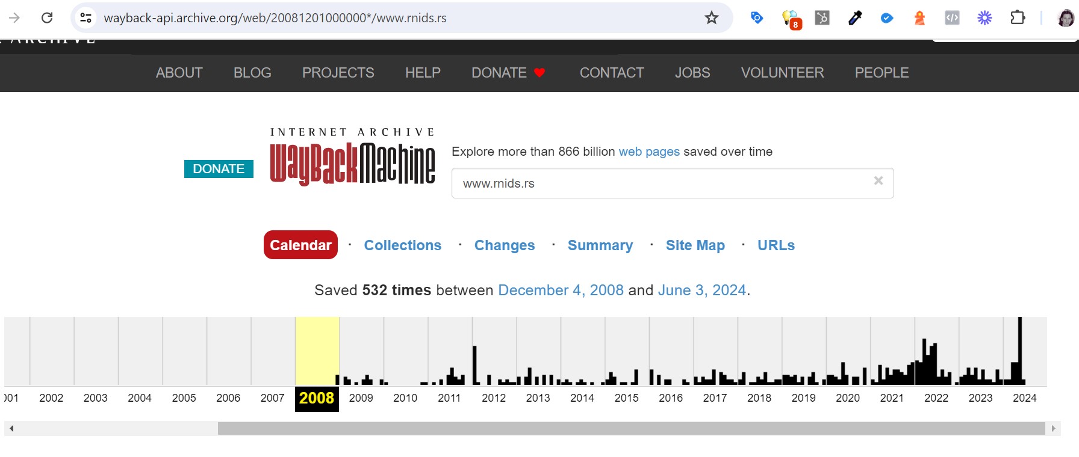Open the Chrome profile avatar
Screen dimensions: 1079x457
coord(1065,18)
